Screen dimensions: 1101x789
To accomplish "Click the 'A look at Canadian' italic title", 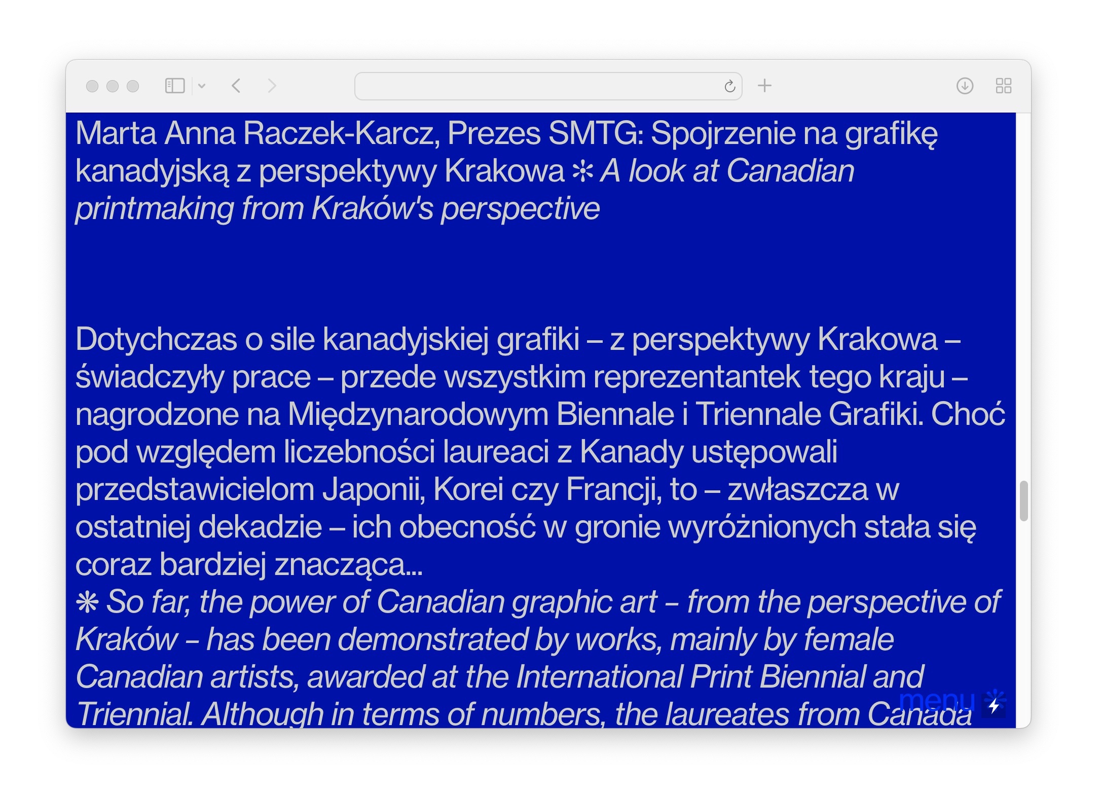I will click(727, 171).
